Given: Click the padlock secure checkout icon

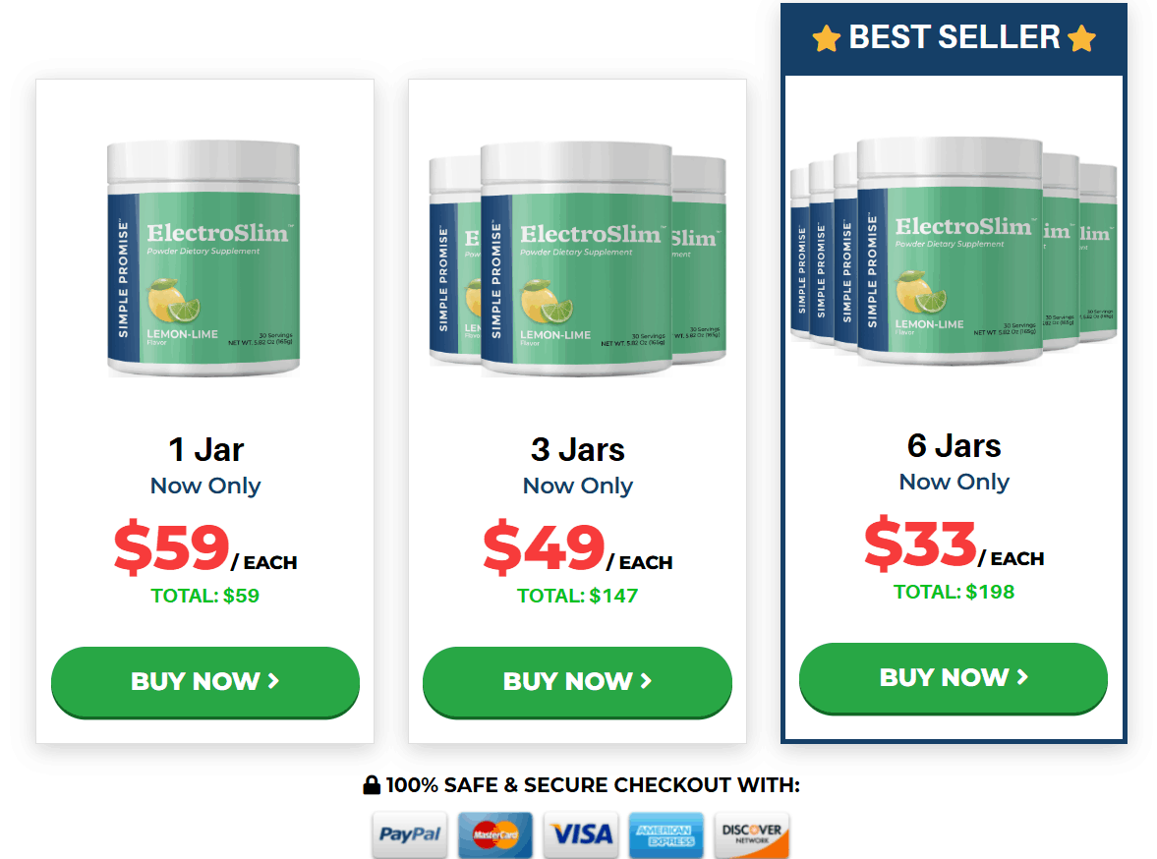Looking at the screenshot, I should click(x=372, y=784).
